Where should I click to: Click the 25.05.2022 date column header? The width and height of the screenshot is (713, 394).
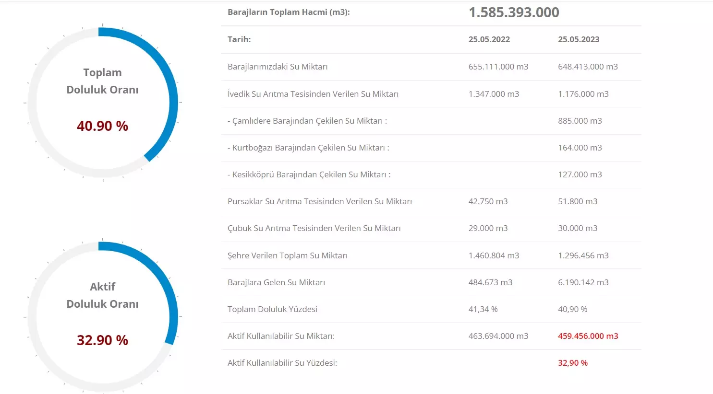(489, 39)
